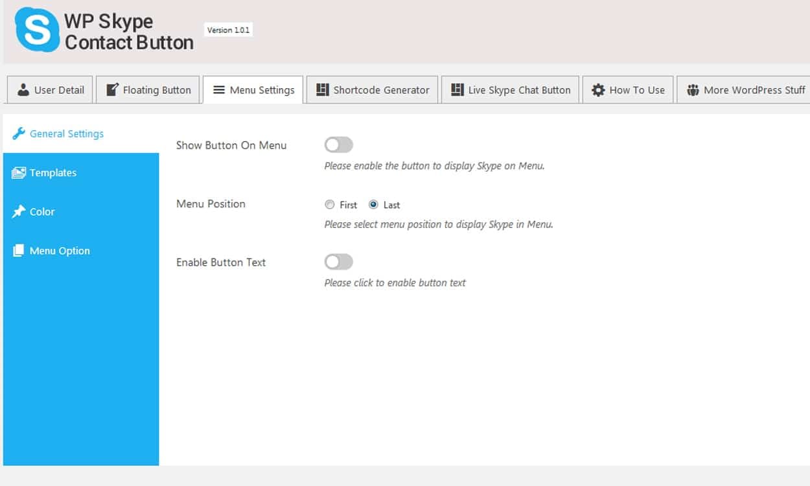
Task: Click the people icon on More WordPress Stuff tab
Action: click(x=693, y=90)
